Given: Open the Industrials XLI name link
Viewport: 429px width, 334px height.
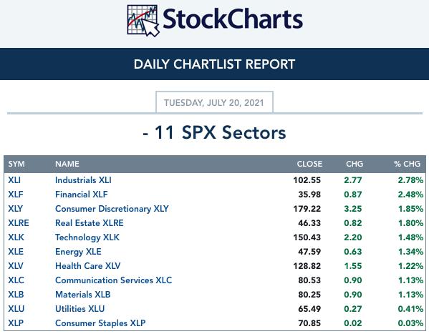Looking at the screenshot, I should [83, 180].
